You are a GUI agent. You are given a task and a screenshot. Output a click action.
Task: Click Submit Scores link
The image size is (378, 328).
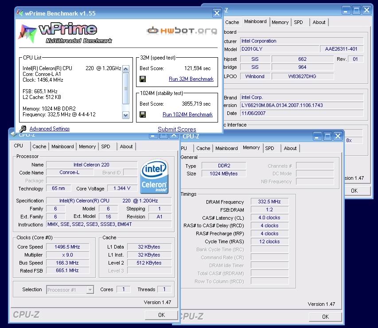coord(177,129)
